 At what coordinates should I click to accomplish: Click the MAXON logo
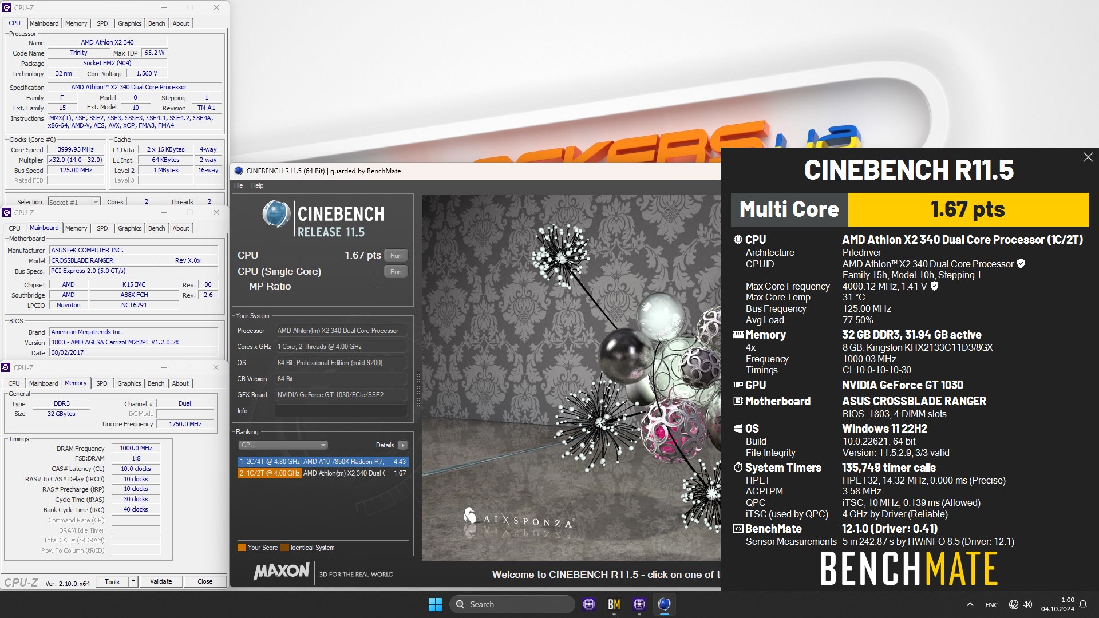(282, 571)
